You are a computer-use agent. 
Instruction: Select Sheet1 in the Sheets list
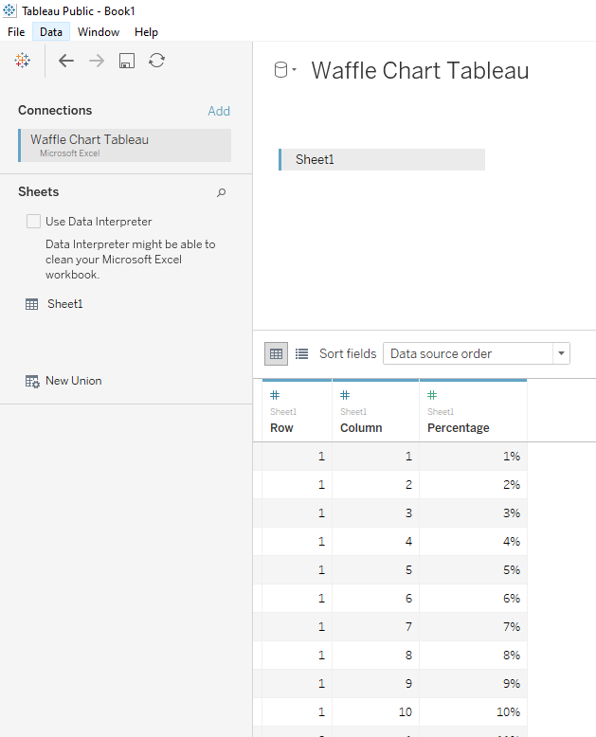64,304
